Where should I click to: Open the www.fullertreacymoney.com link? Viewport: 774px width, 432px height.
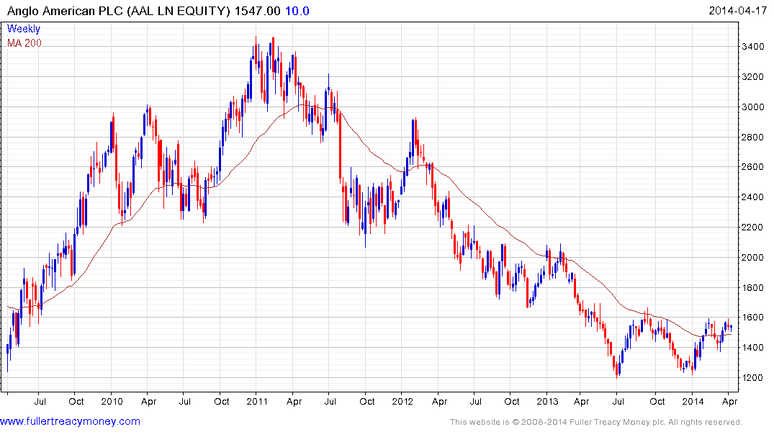click(70, 422)
